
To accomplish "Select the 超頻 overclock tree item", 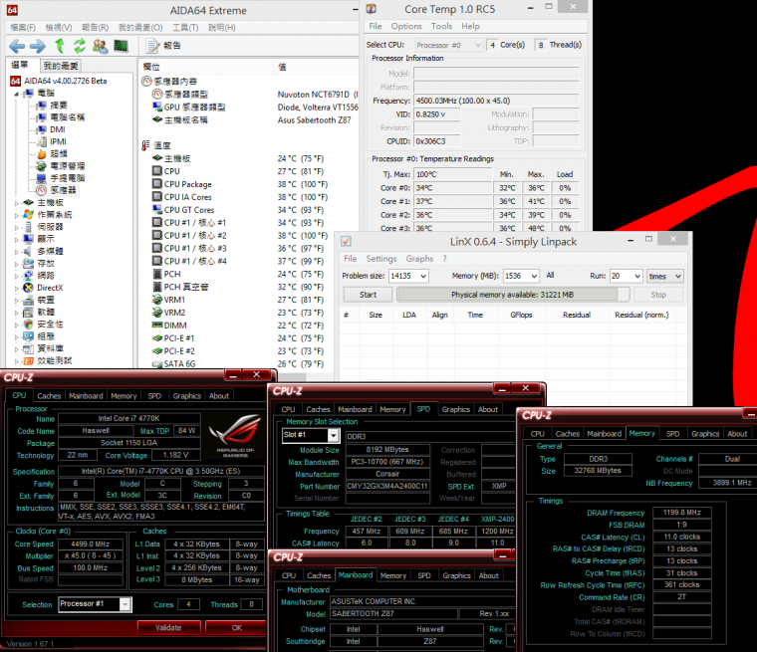I will pos(59,153).
